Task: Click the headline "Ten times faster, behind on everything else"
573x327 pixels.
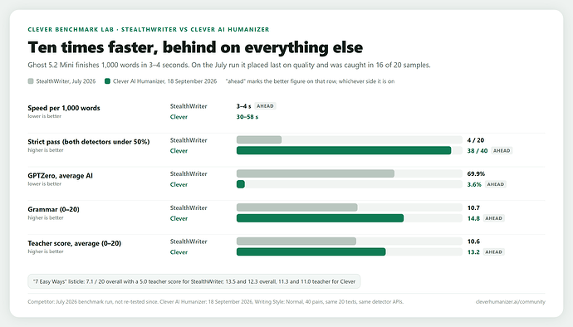Action: click(195, 47)
